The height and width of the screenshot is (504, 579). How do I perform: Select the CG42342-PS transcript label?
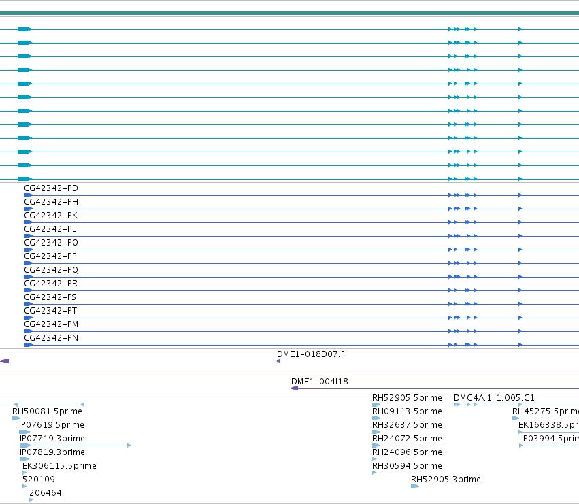[x=50, y=297]
